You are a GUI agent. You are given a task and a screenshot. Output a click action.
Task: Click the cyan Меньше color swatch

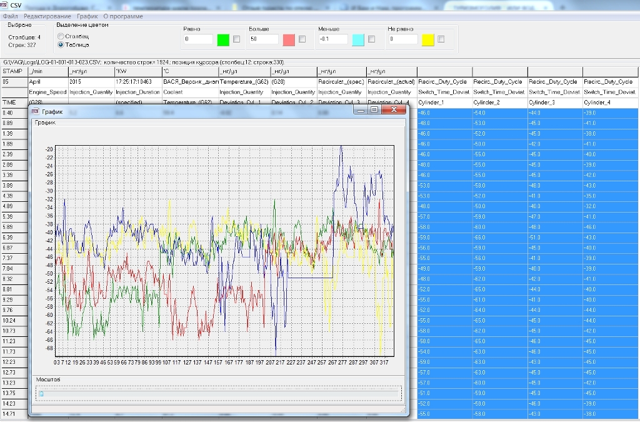(358, 39)
